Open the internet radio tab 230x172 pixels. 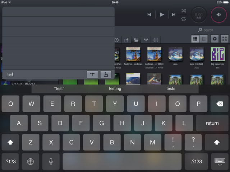(156, 40)
